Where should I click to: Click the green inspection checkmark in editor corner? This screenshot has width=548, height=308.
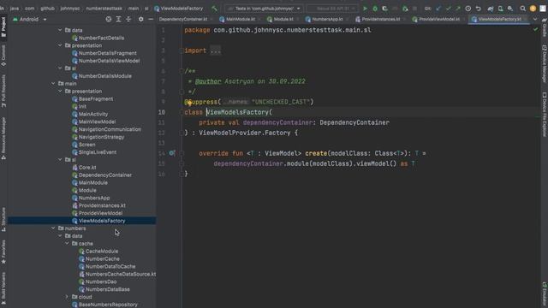[535, 30]
